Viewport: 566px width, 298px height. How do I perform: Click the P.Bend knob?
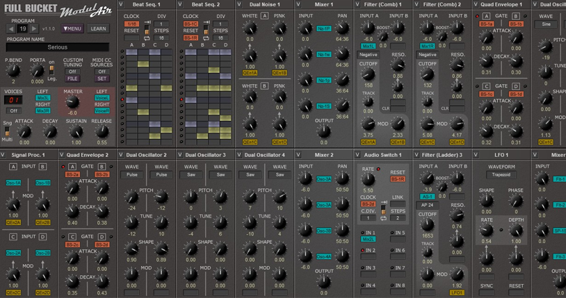click(x=13, y=72)
